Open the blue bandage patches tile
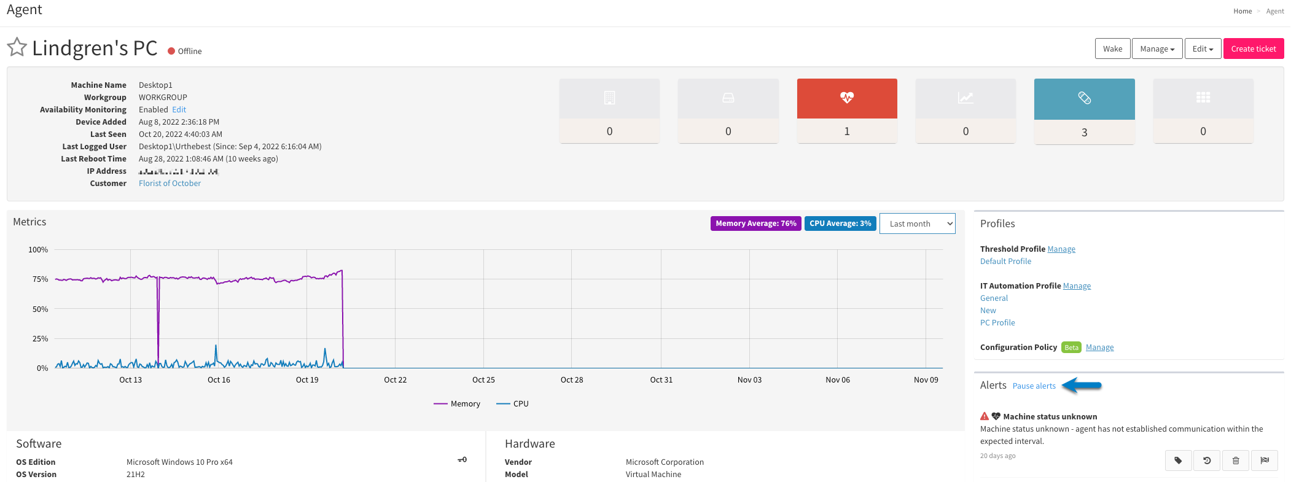The image size is (1291, 482). tap(1084, 111)
